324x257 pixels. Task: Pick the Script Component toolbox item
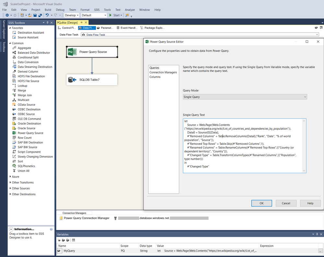tap(29, 152)
